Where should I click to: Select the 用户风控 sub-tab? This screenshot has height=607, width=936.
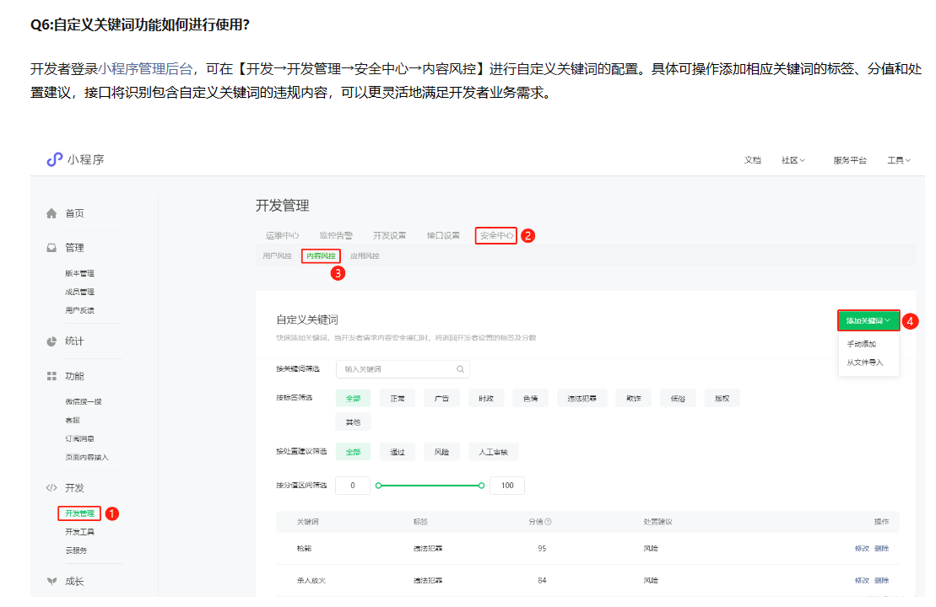277,255
